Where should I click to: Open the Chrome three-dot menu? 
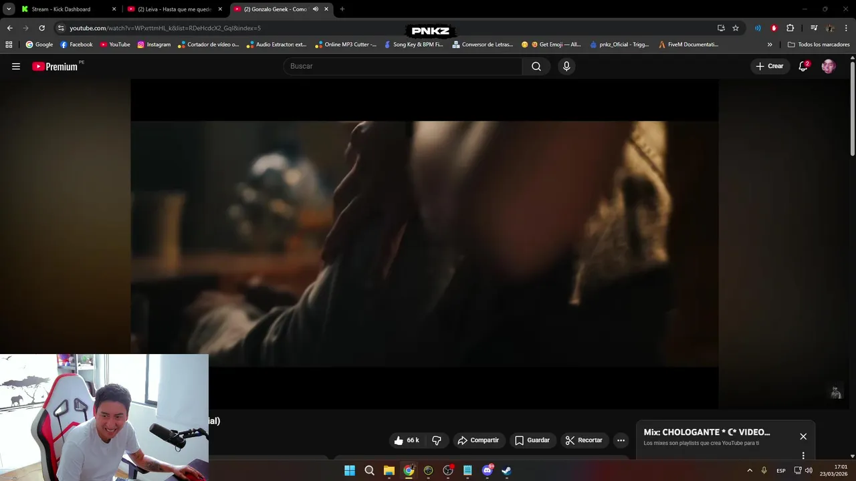(x=846, y=28)
